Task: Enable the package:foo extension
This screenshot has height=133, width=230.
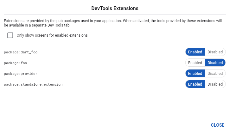Action: (195, 63)
